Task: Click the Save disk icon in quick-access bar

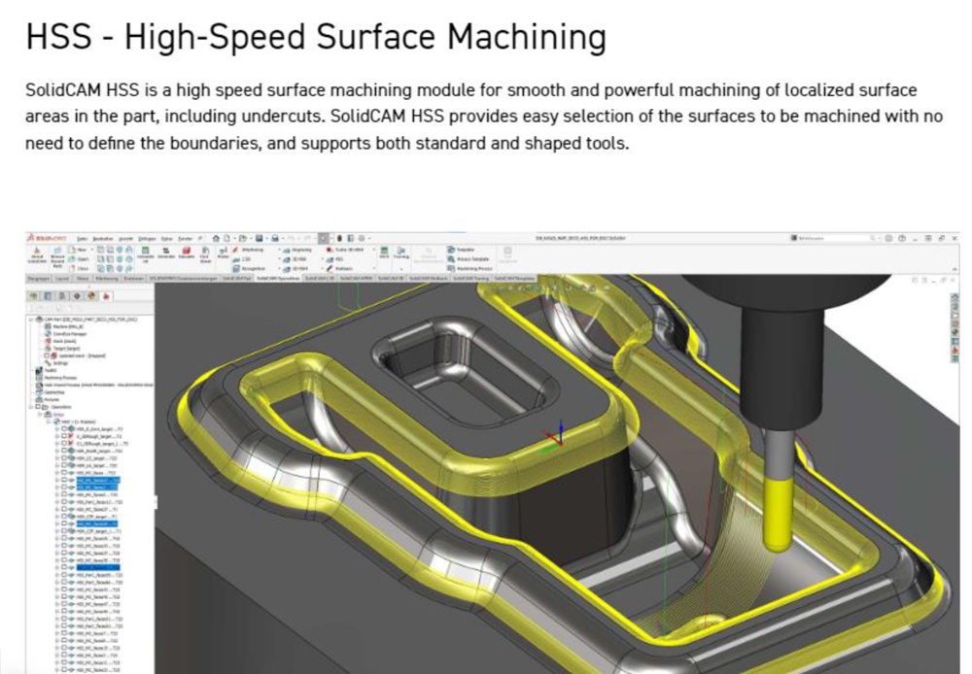Action: point(260,239)
